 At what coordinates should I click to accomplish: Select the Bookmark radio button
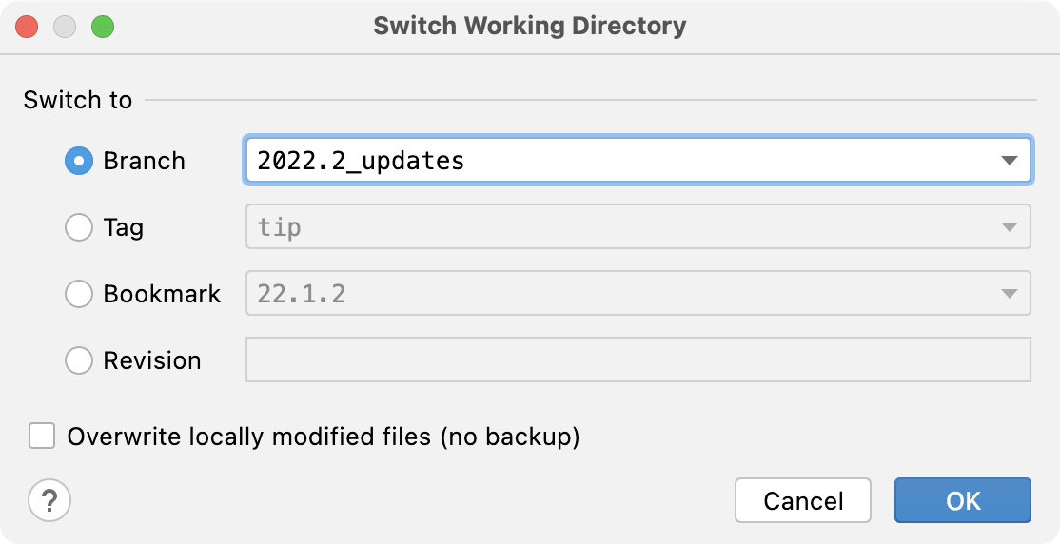click(x=78, y=294)
